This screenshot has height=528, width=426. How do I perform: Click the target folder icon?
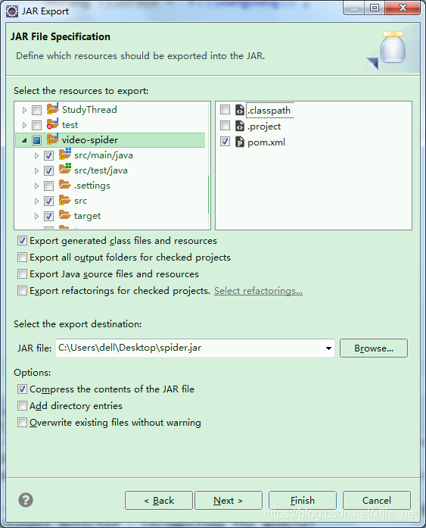tap(64, 215)
